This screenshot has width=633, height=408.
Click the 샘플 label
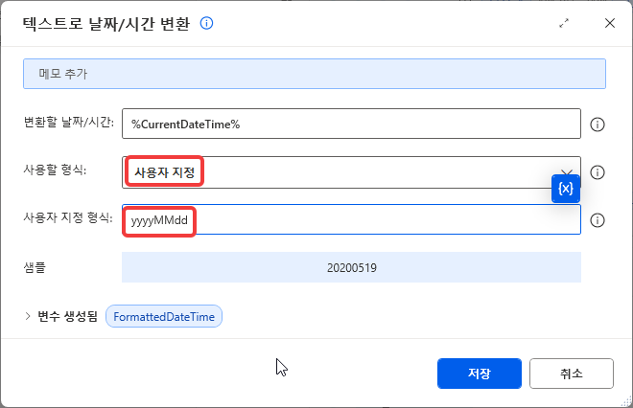coord(35,267)
